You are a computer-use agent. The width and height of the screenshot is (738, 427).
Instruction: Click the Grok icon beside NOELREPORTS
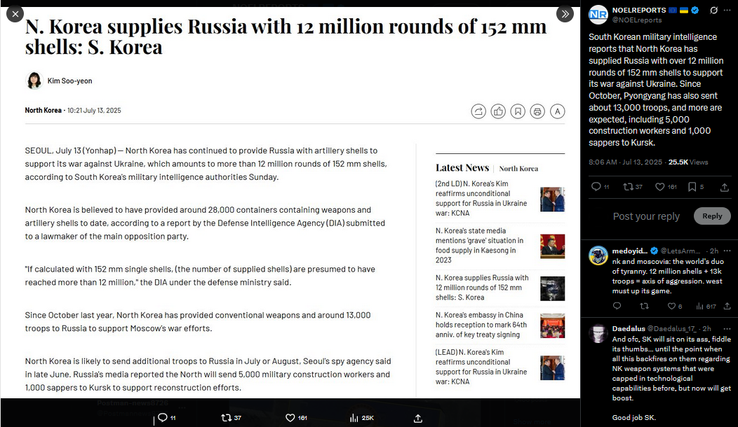coord(713,10)
